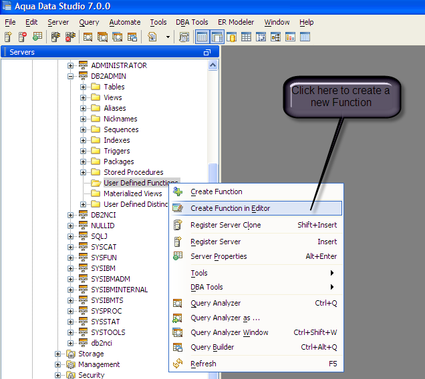Screen dimensions: 425x379
Task: Click the Servers tree scrollbar thumb
Action: (x=212, y=173)
